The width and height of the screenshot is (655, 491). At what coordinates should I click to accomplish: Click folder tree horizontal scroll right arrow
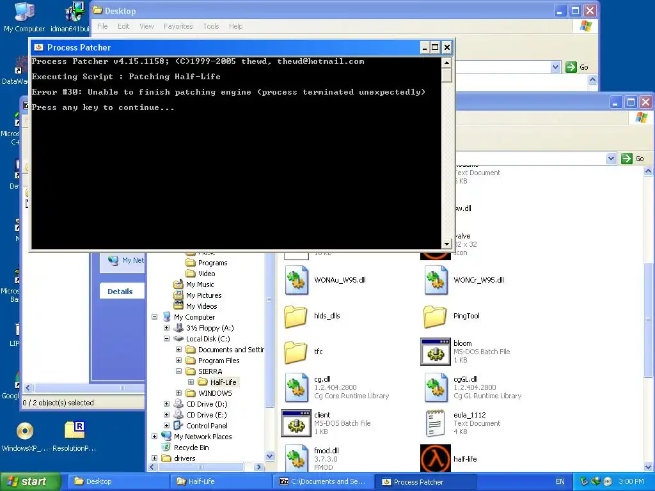tap(258, 467)
